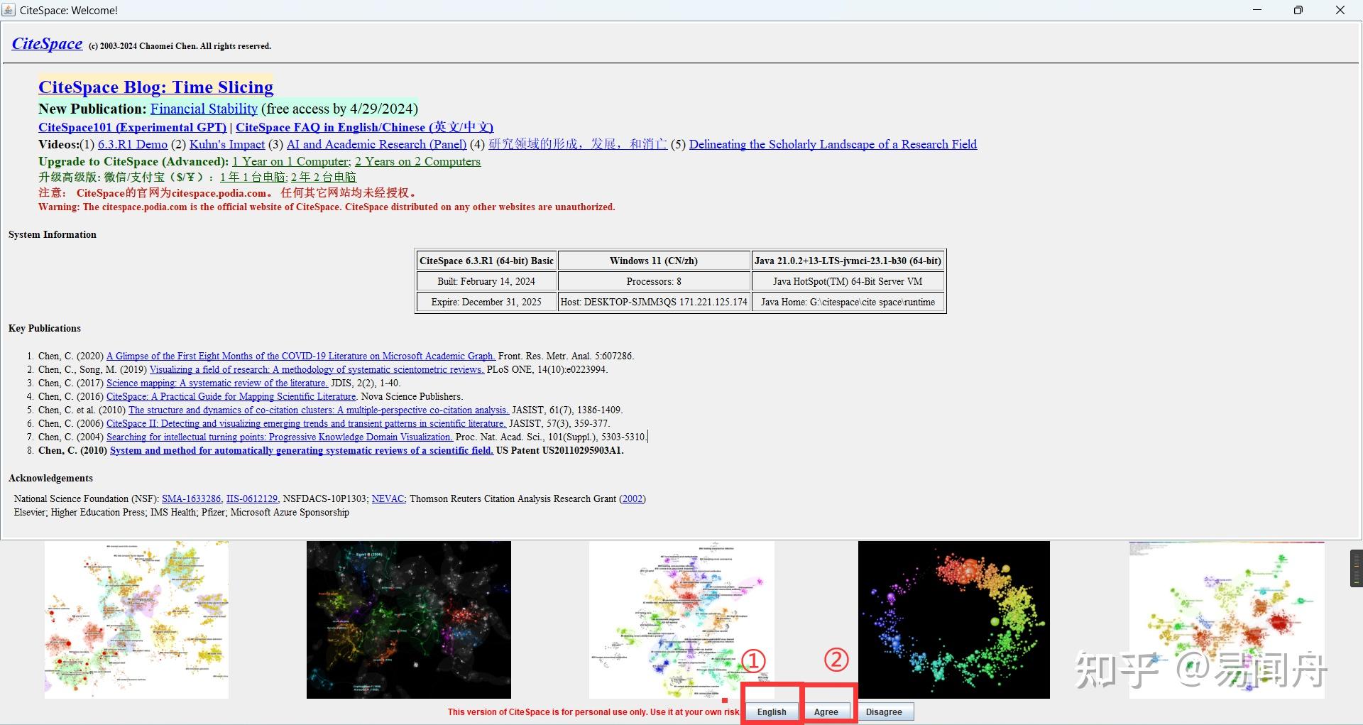
Task: Choose 2 Years on 2 Computers upgrade
Action: [x=417, y=161]
